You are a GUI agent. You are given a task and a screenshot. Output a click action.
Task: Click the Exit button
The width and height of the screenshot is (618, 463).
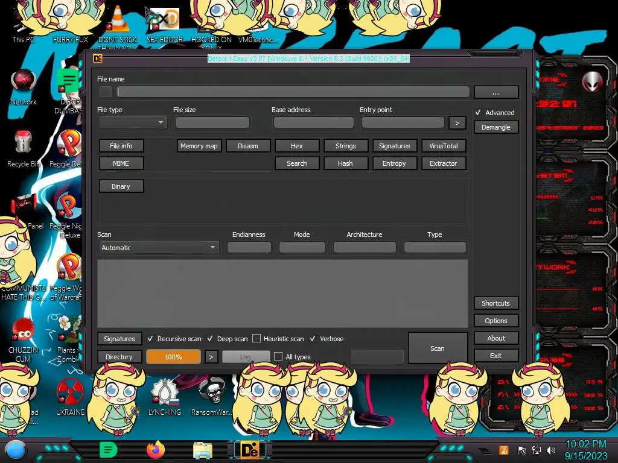(496, 356)
